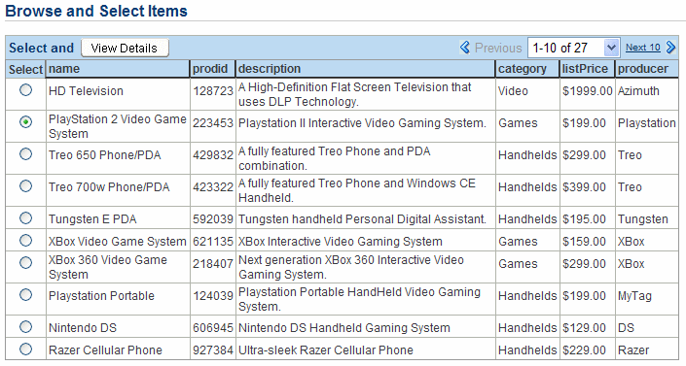Image resolution: width=686 pixels, height=366 pixels.
Task: Click the Next 10 link
Action: 642,48
